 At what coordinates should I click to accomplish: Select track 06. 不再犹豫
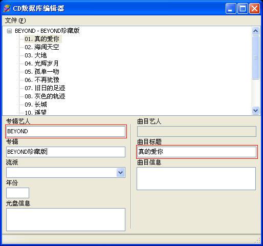point(42,80)
